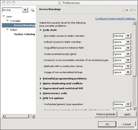Select Syntax Coloring in the tree
Screen dimensions: 138x130
tap(24, 34)
